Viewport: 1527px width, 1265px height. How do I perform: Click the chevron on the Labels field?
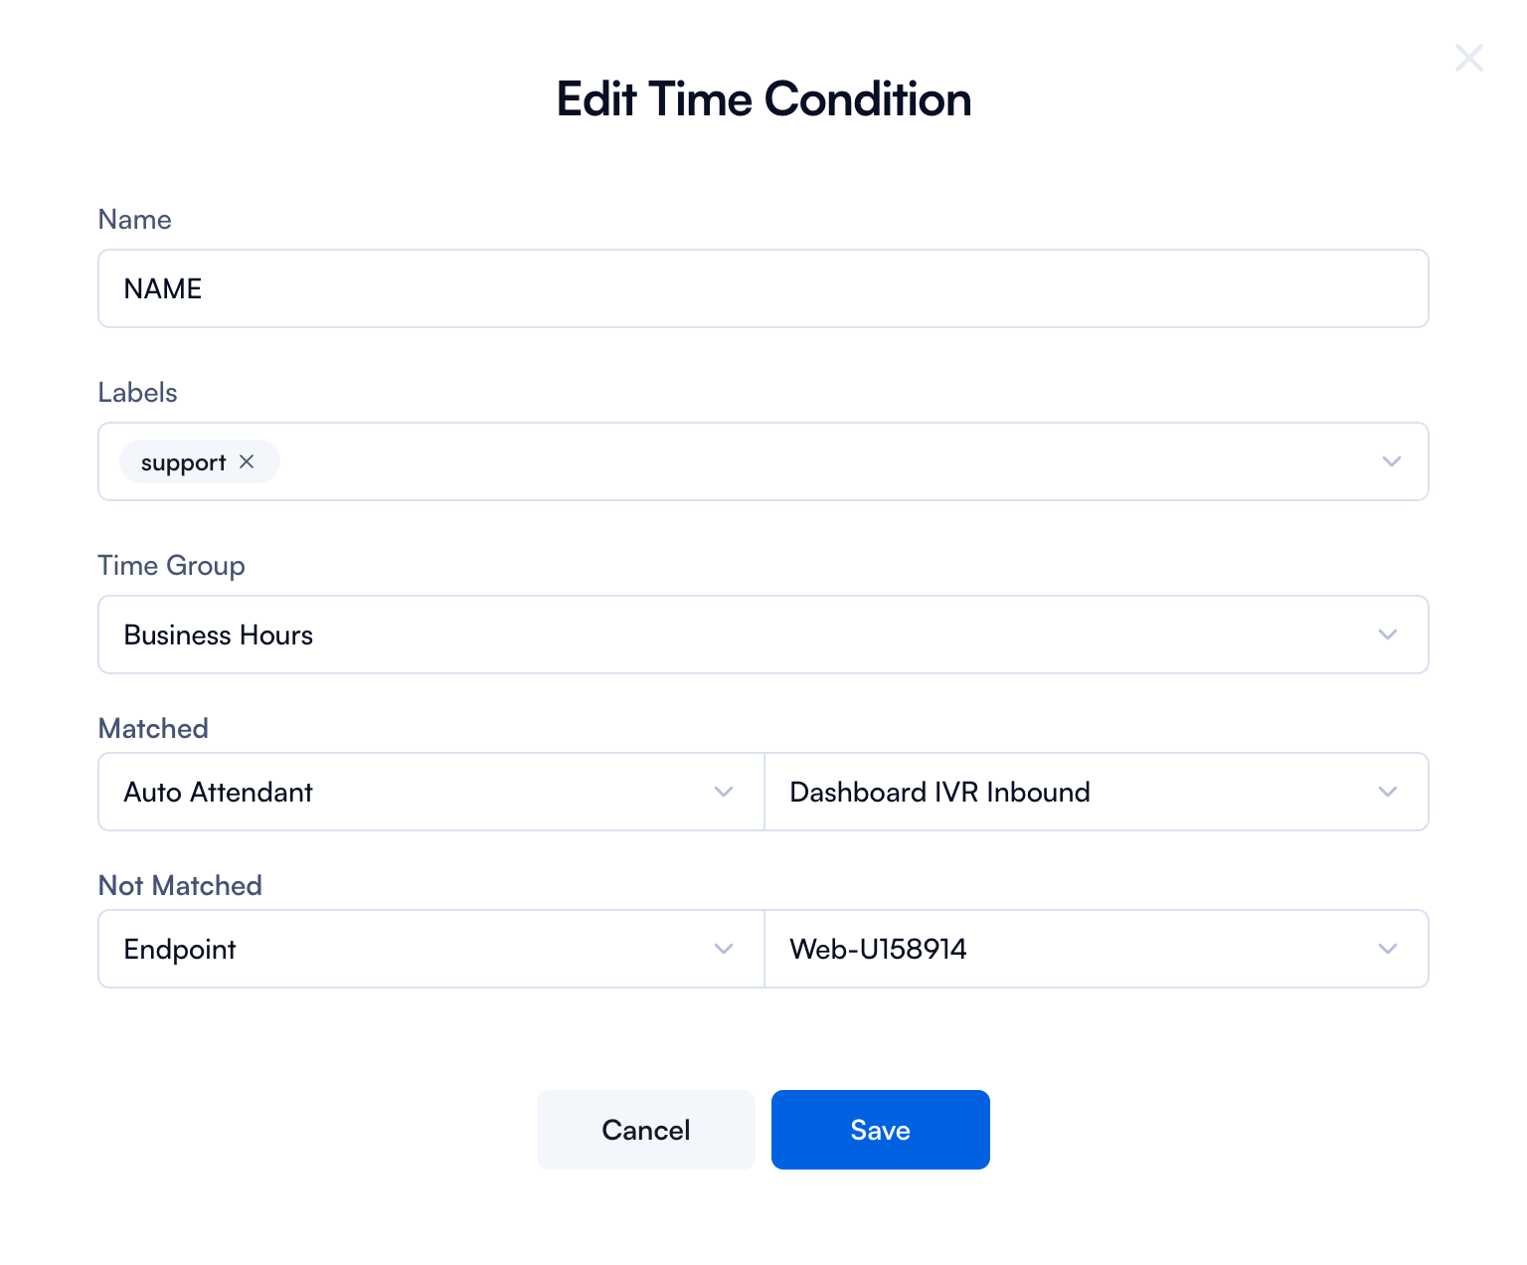point(1391,461)
